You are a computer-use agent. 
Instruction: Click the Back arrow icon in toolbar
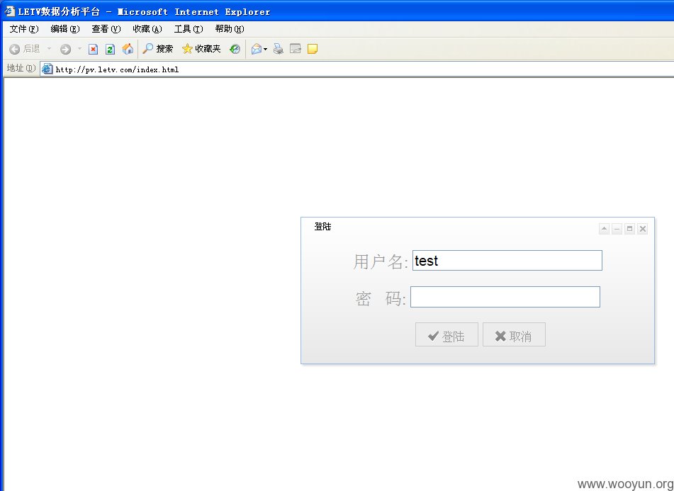pos(15,49)
